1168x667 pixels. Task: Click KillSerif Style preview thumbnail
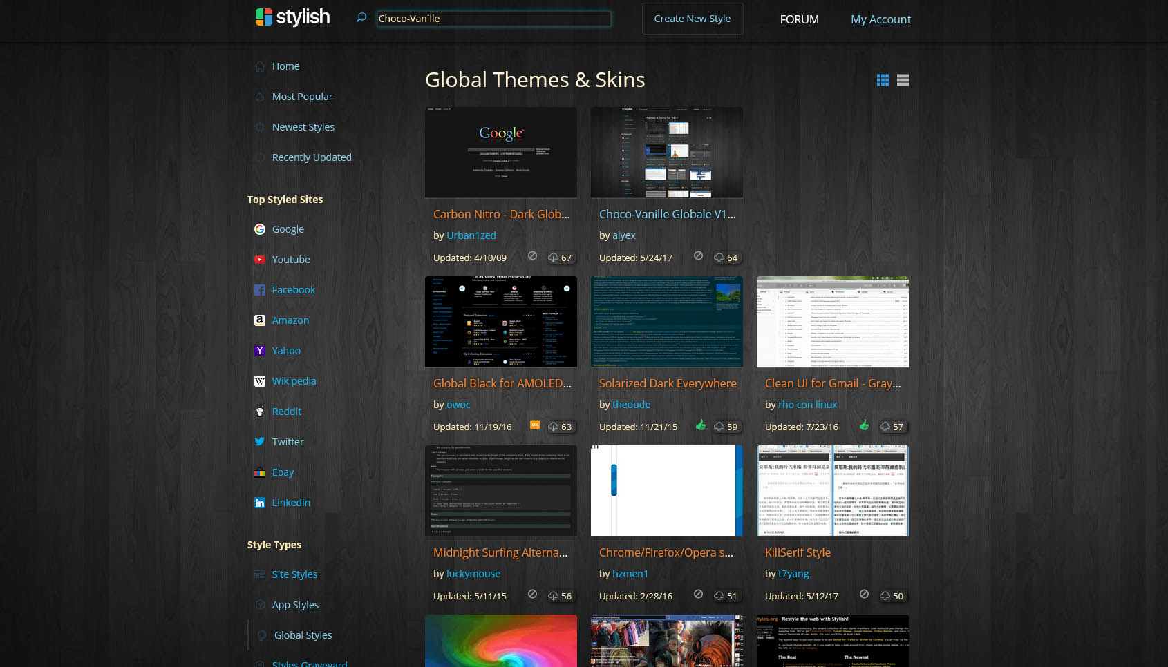click(x=833, y=491)
